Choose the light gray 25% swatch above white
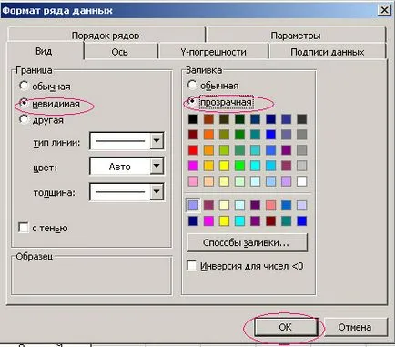The image size is (395, 347). click(301, 166)
